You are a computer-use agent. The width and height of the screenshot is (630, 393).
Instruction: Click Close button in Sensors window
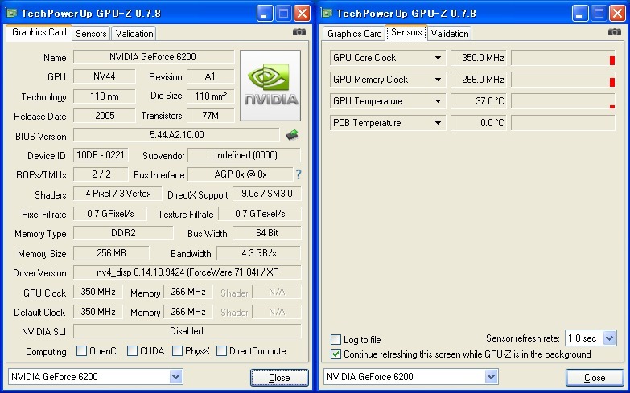(x=595, y=378)
